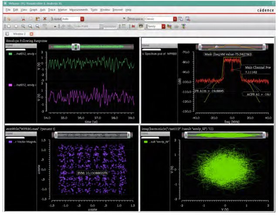
Task: Click the icon right of the 000000M field
Action: pyautogui.click(x=124, y=27)
